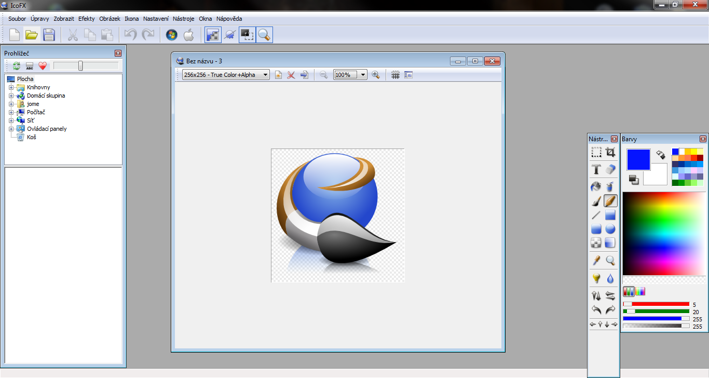Image resolution: width=709 pixels, height=378 pixels.
Task: Switch to RGB color mode button
Action: (x=629, y=291)
